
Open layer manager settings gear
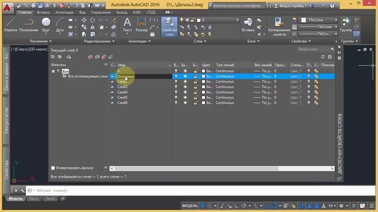click(x=330, y=57)
